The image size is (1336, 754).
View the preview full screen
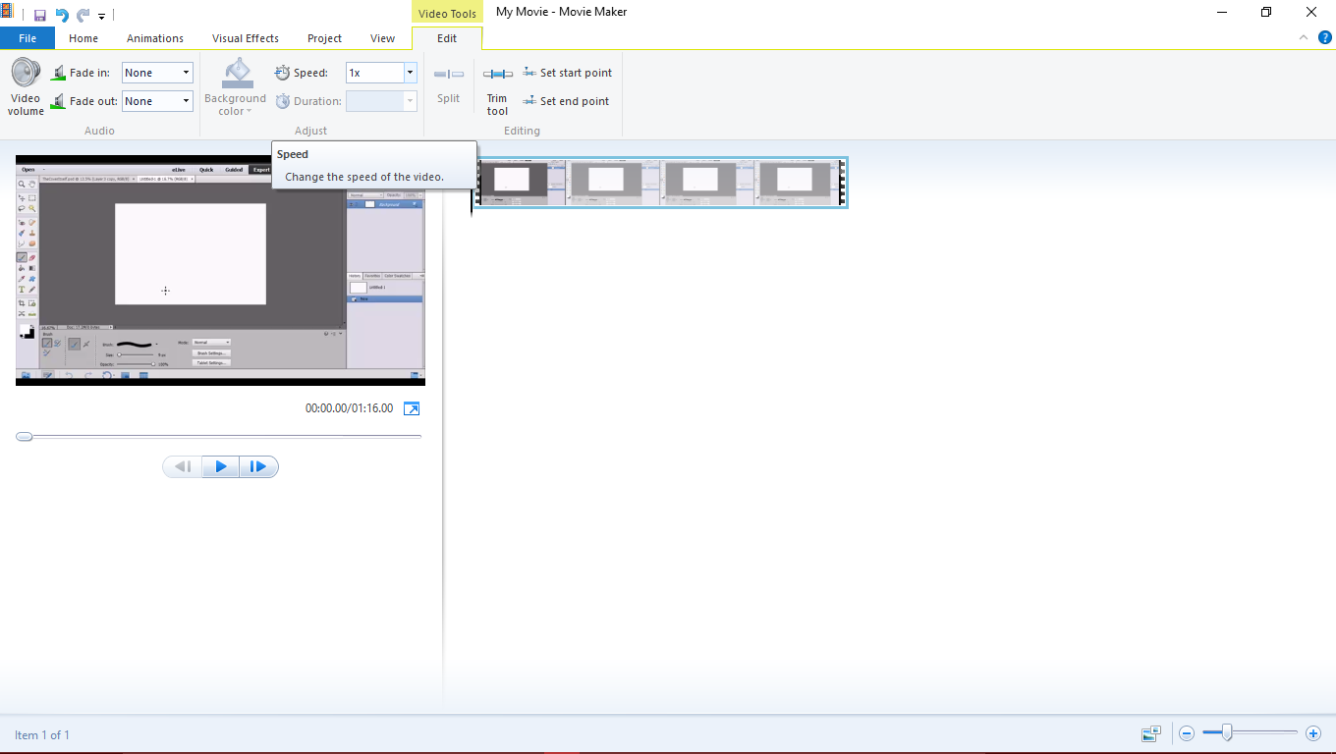click(413, 408)
